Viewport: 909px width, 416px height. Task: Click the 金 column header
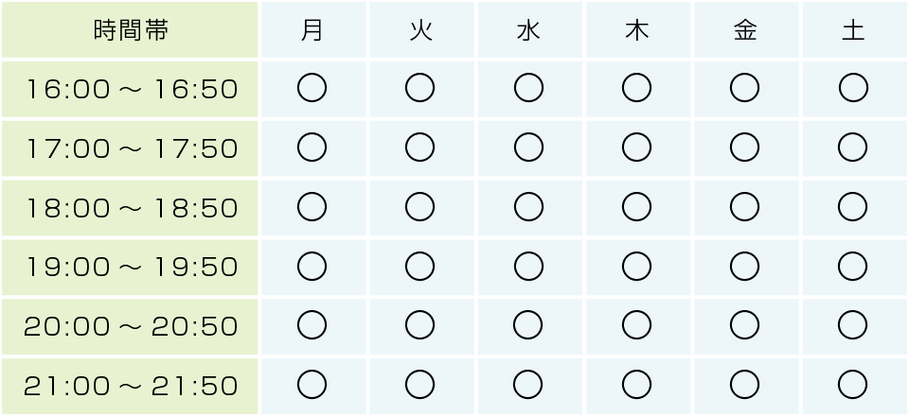[x=746, y=29]
